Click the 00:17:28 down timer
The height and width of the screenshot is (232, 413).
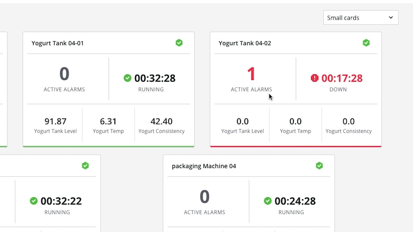point(342,78)
